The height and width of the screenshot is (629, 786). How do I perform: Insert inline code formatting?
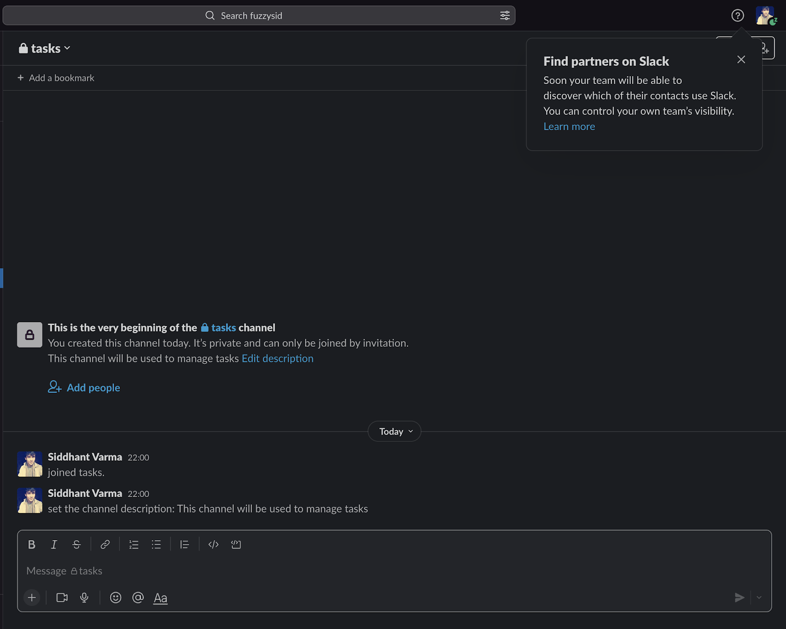coord(213,545)
